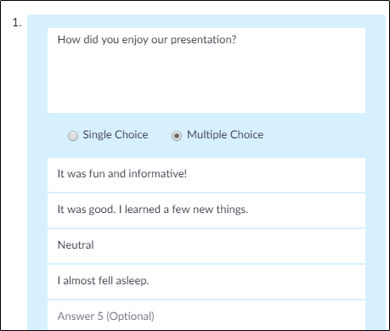Viewport: 390px width, 331px height.
Task: Edit the 'It was good. I learned' answer
Action: tap(206, 210)
